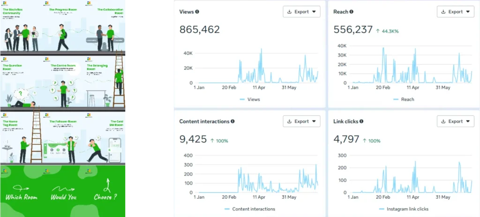Open the Export dropdown on Link clicks card

(455, 121)
